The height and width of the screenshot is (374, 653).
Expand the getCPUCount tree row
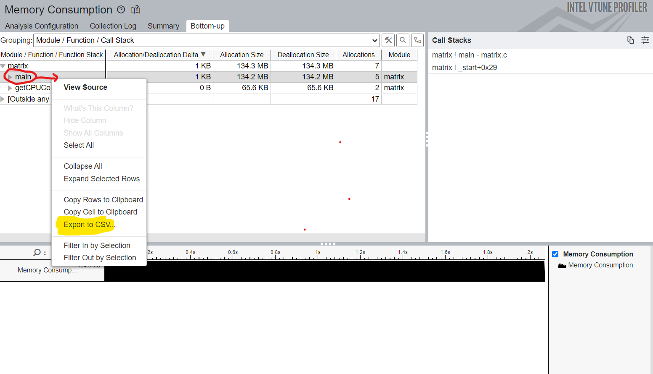(10, 88)
